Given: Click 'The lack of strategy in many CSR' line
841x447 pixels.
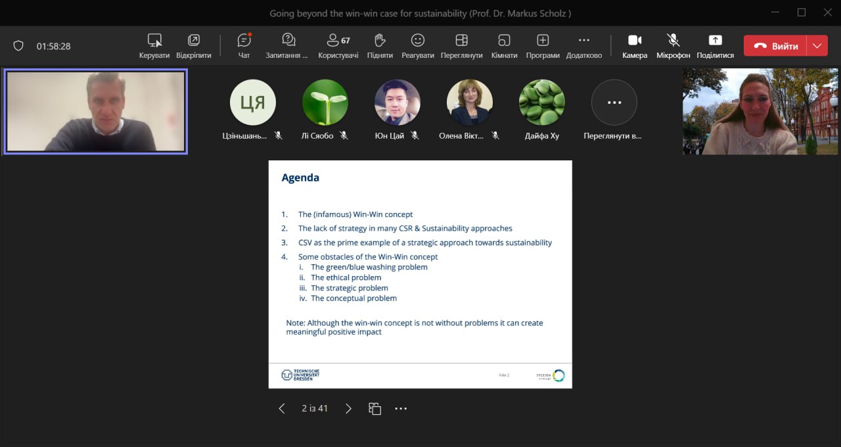Looking at the screenshot, I should point(405,228).
